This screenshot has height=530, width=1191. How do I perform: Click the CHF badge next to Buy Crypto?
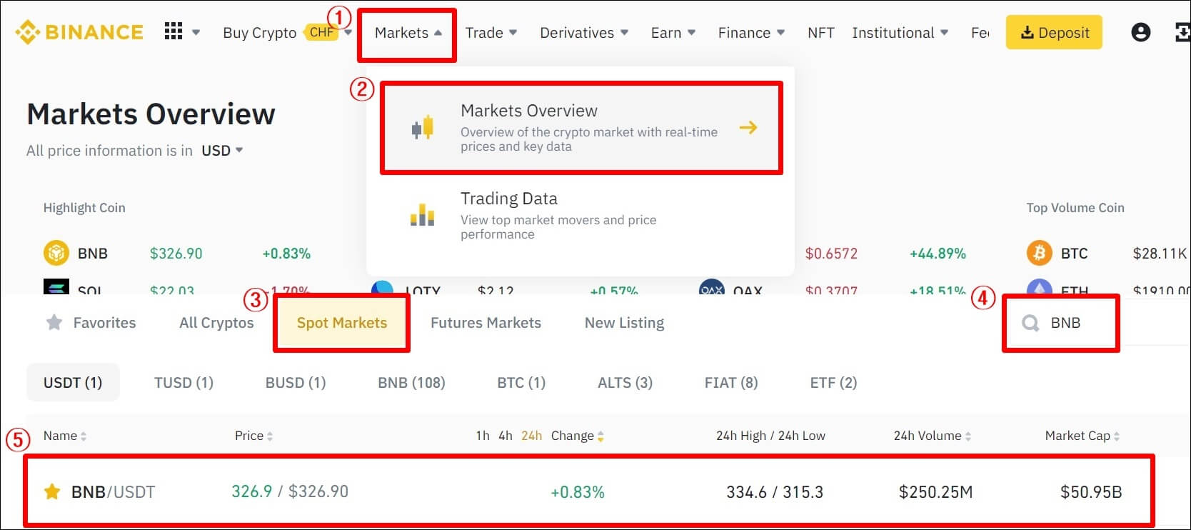[321, 32]
